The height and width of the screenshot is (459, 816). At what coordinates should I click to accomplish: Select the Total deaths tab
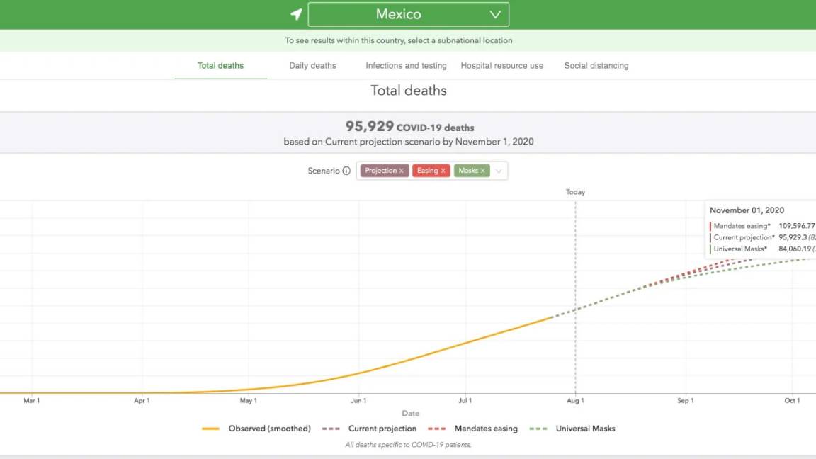pyautogui.click(x=220, y=66)
